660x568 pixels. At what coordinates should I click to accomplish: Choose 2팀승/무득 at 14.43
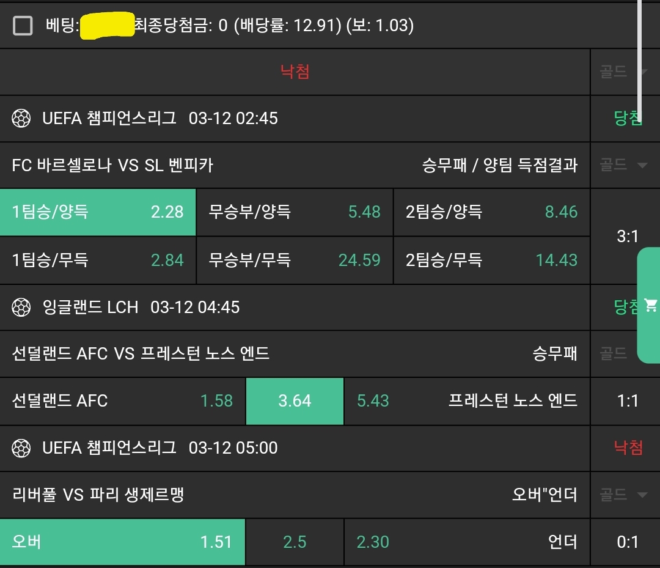tap(491, 260)
